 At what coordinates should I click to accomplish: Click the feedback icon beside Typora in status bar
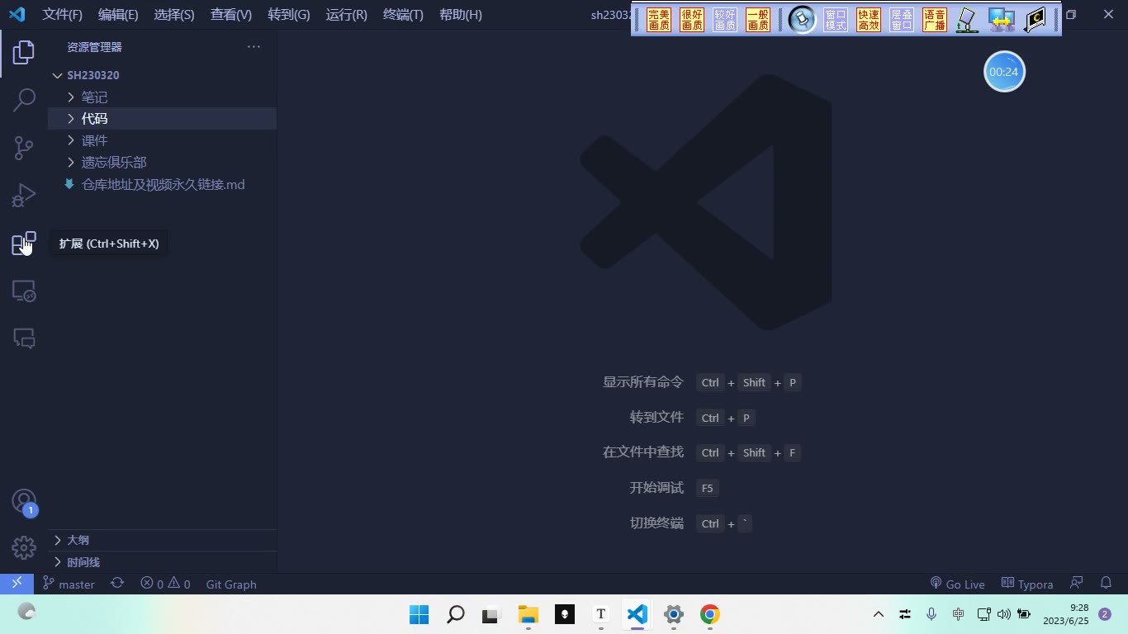tap(1077, 584)
